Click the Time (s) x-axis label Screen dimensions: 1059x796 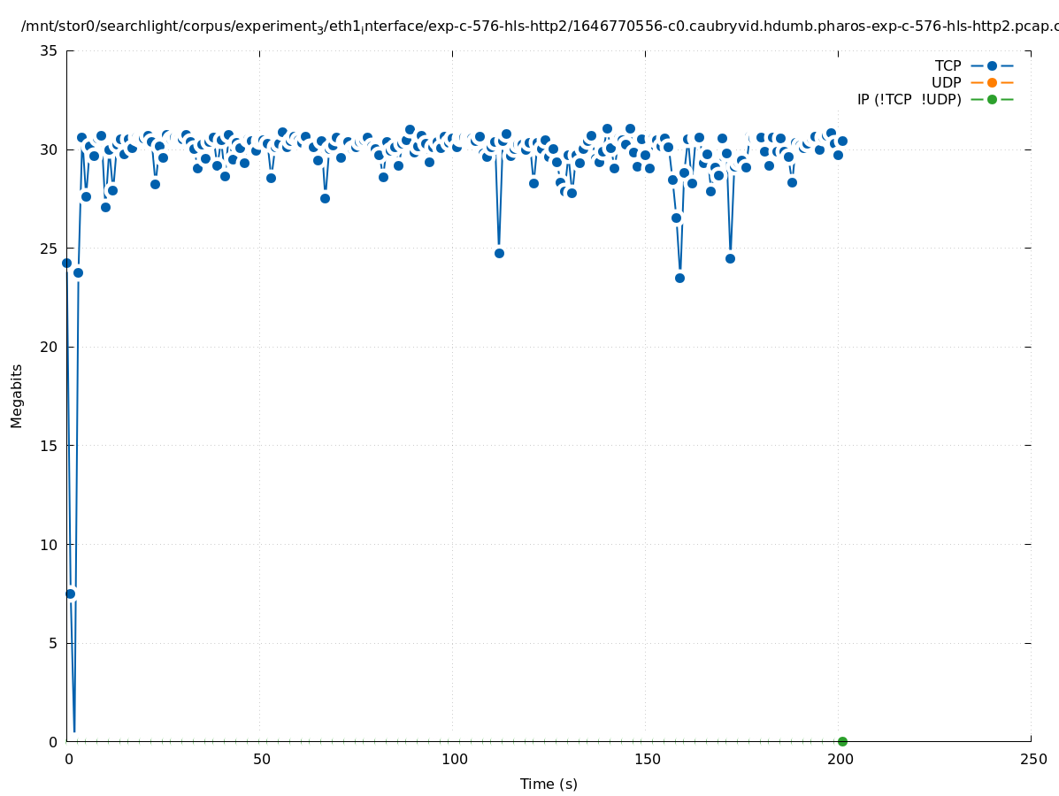(549, 784)
